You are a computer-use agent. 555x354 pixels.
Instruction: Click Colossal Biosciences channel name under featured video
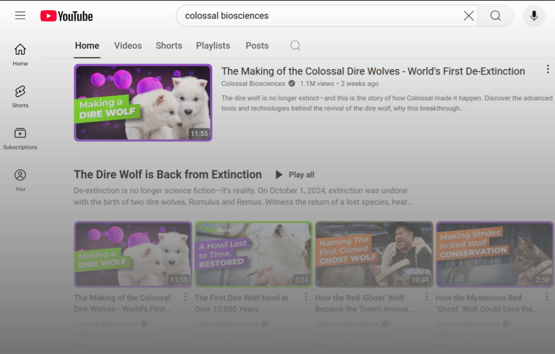[253, 83]
